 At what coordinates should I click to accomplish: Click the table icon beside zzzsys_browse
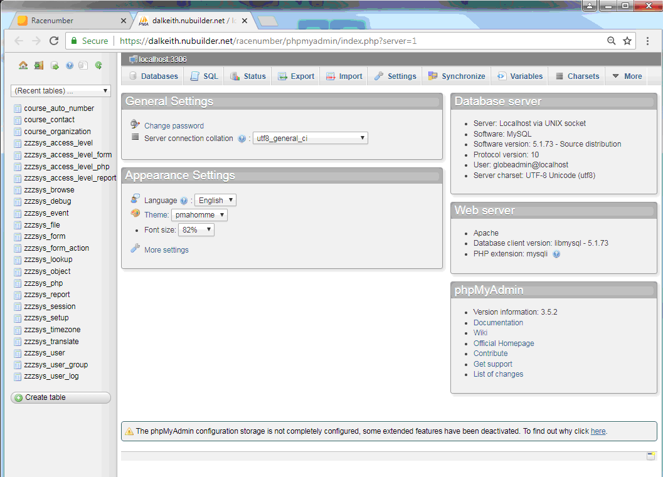tap(18, 190)
